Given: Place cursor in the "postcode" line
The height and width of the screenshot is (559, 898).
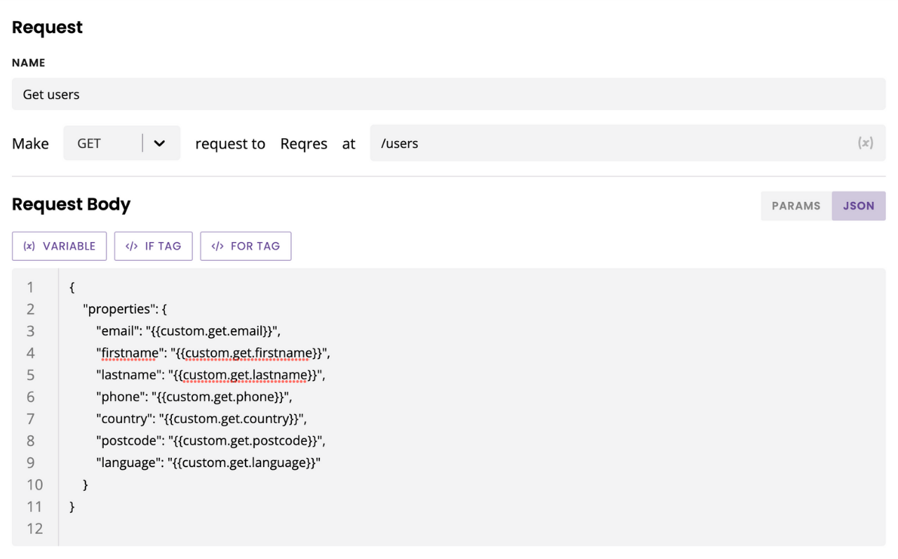Looking at the screenshot, I should (x=129, y=440).
